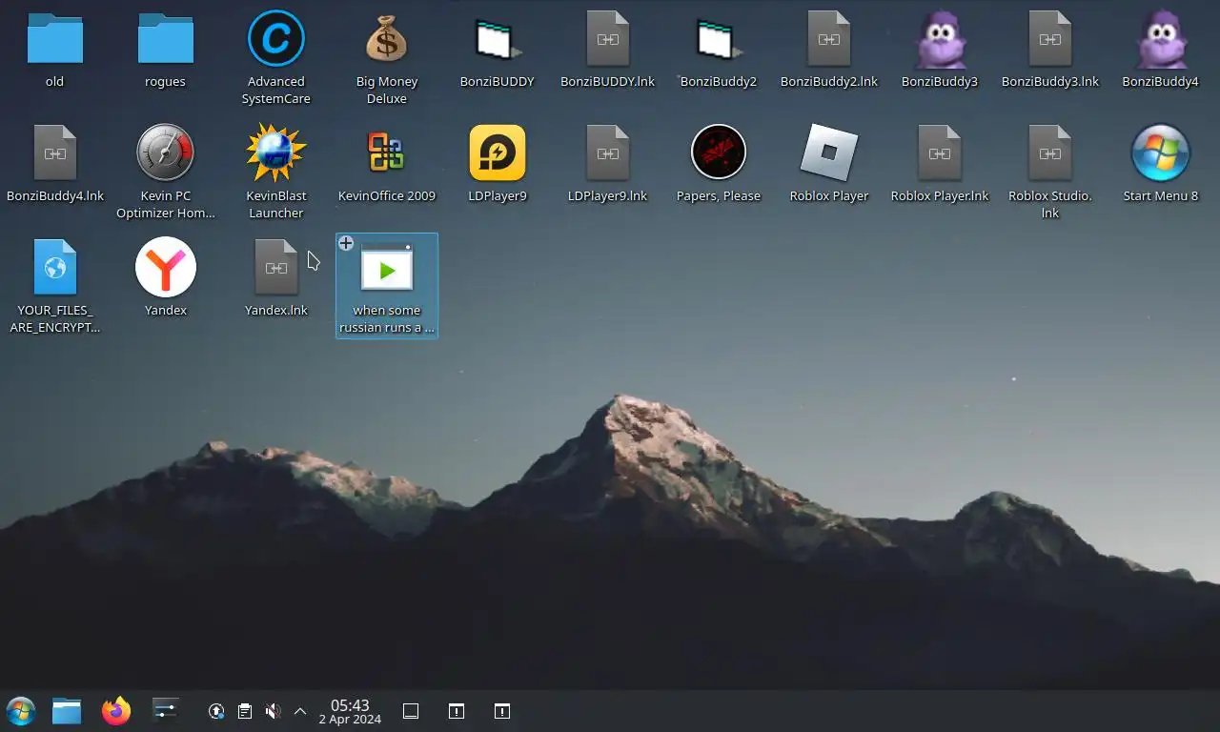The image size is (1220, 732).
Task: Select the BonziBUDDY application icon
Action: 497,39
